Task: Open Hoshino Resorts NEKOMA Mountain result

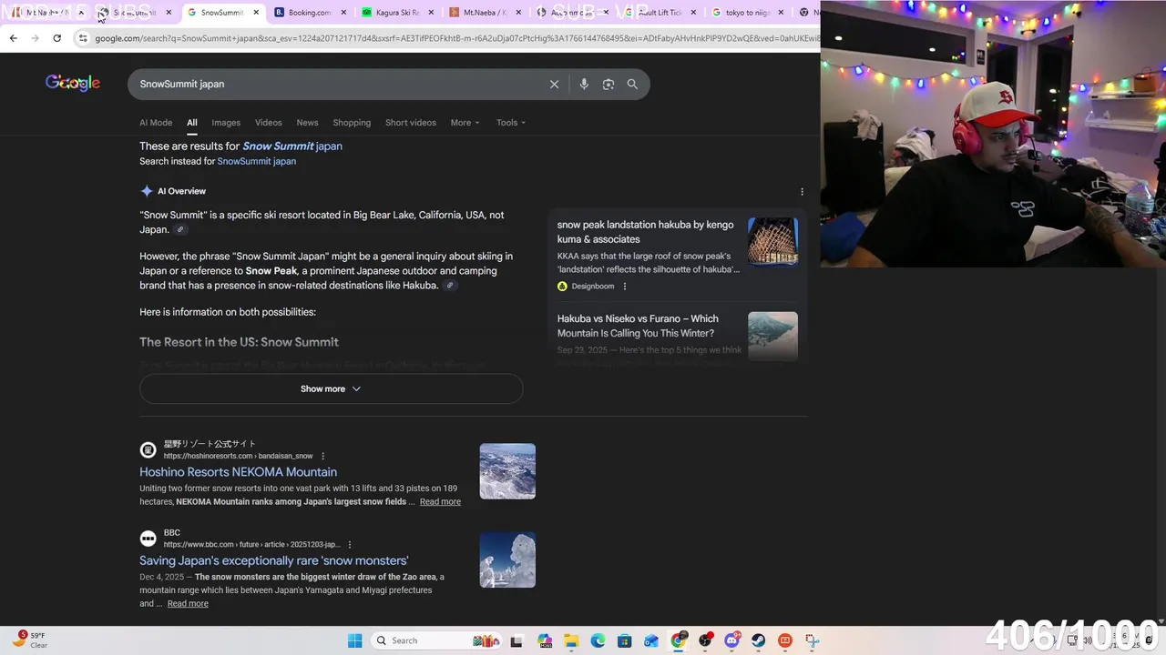Action: [x=238, y=472]
